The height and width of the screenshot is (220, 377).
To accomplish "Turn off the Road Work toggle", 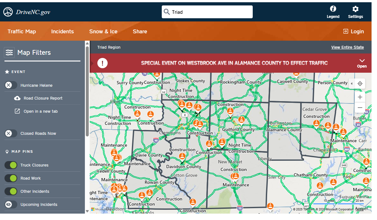I will click(11, 178).
